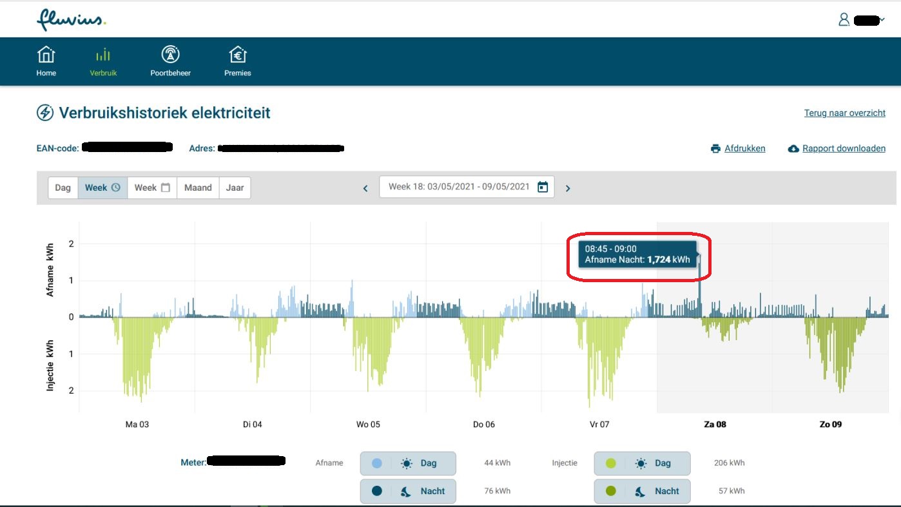The width and height of the screenshot is (901, 507).
Task: Toggle Afname Nacht series visibility
Action: pos(407,491)
